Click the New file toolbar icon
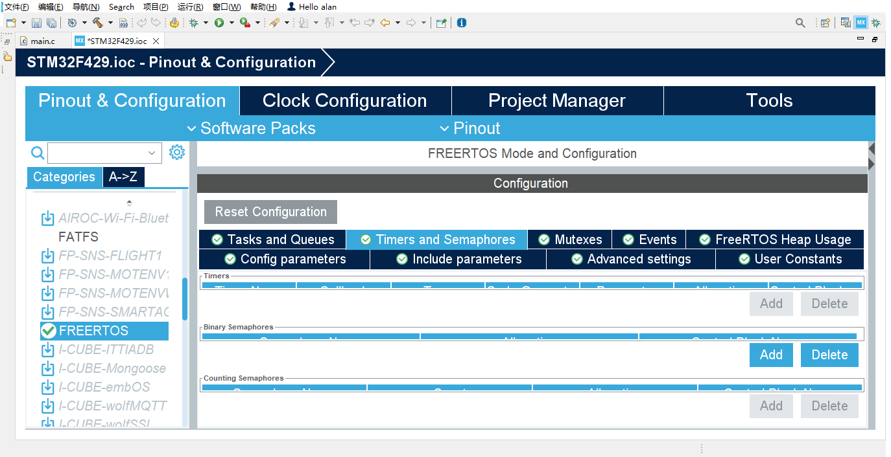This screenshot has height=457, width=891. tap(10, 23)
